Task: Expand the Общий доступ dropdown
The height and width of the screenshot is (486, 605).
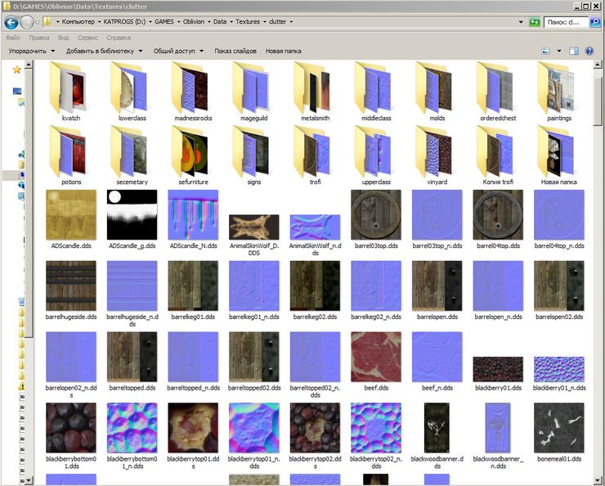Action: pyautogui.click(x=177, y=51)
